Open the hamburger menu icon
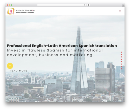Viewport: 130px width, 110px height. pyautogui.click(x=120, y=11)
